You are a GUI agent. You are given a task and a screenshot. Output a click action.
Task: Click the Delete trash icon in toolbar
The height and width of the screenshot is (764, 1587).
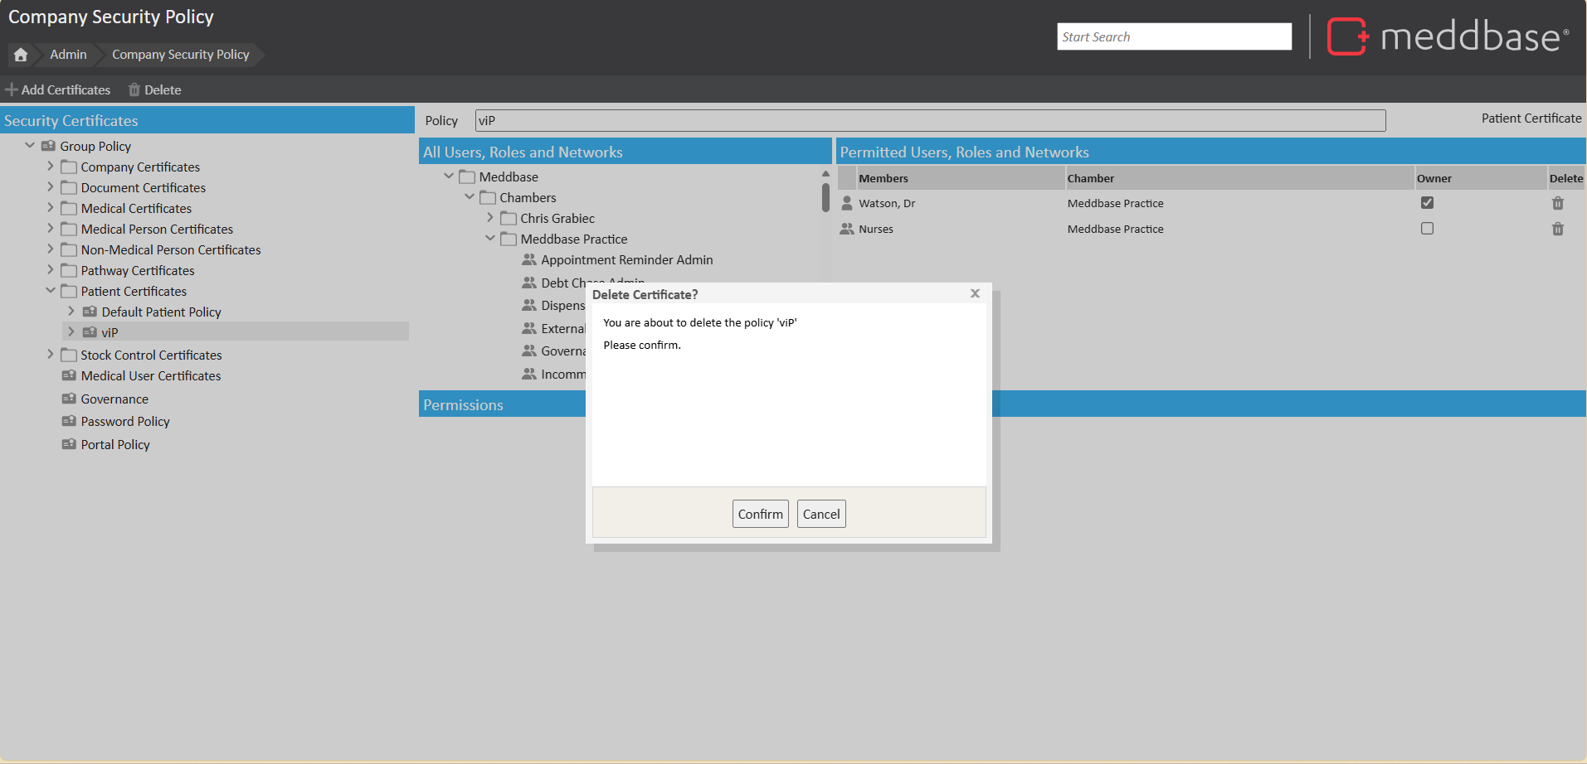tap(134, 89)
